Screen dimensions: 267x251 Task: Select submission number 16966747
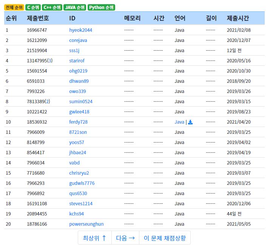point(37,30)
